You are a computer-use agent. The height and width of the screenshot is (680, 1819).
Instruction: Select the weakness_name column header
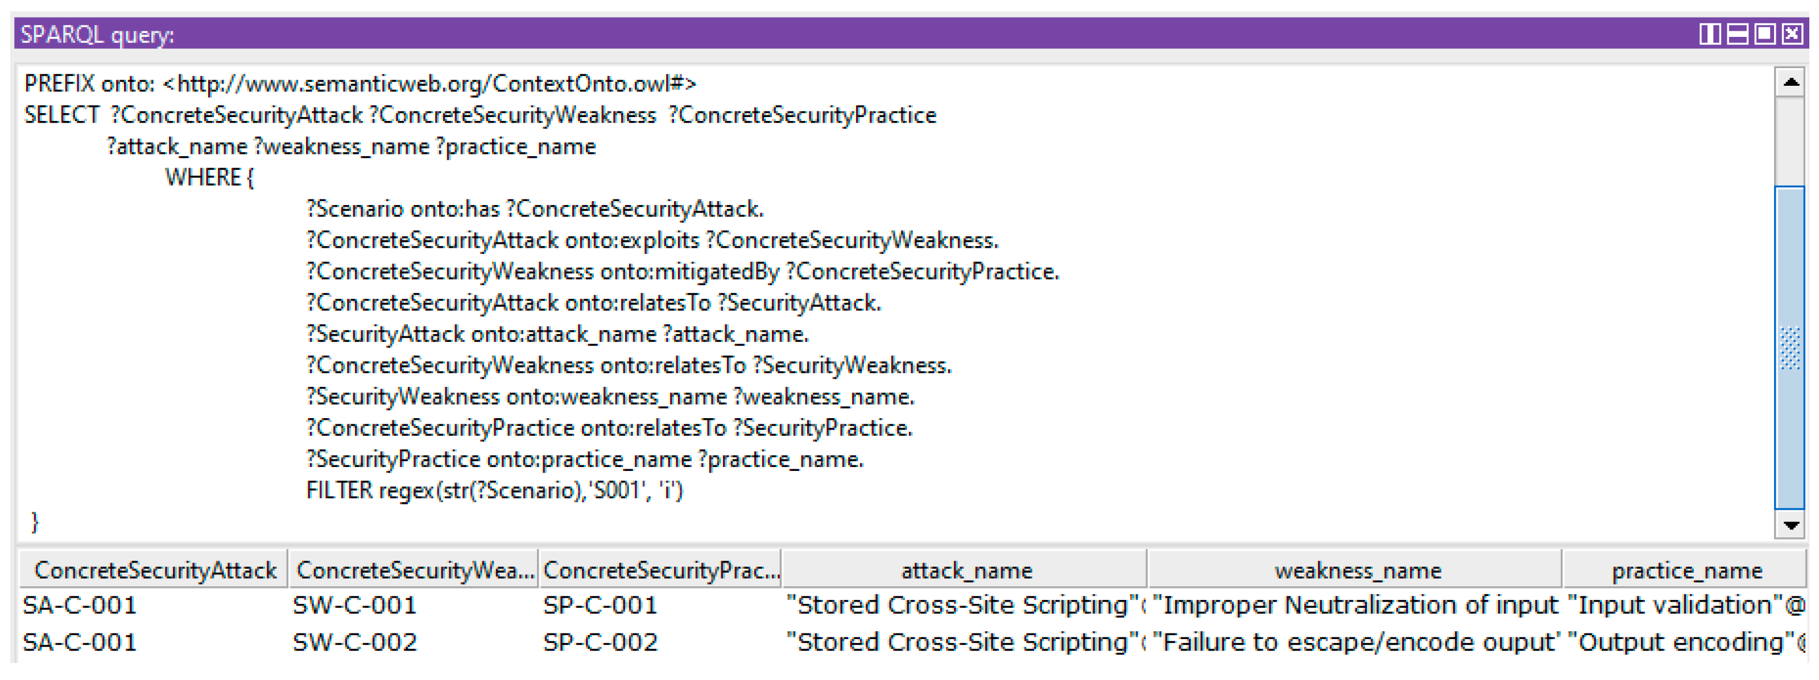[1357, 570]
